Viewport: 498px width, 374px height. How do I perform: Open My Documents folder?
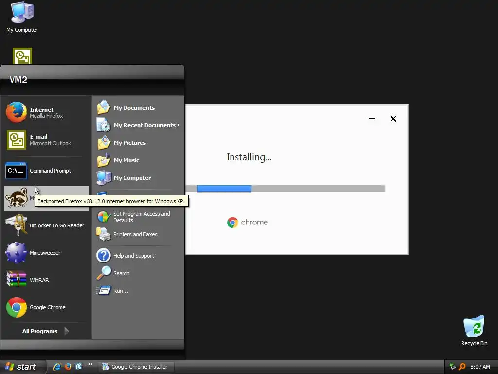point(138,108)
